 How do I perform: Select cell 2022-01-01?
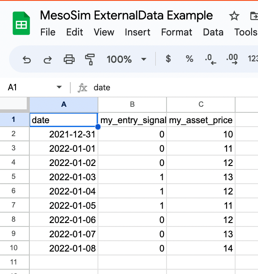coord(64,148)
